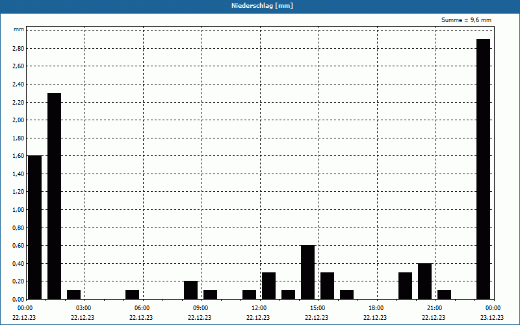This screenshot has width=520, height=325.
Task: Select the 2,40 y-axis label
Action: pos(18,84)
